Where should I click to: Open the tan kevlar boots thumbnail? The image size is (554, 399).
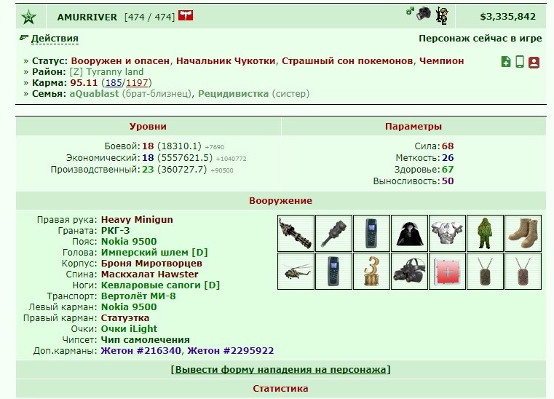[x=523, y=233]
